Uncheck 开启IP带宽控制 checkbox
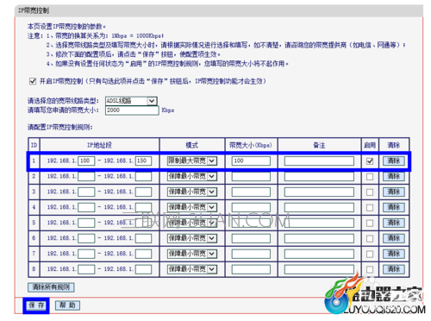 (33, 81)
